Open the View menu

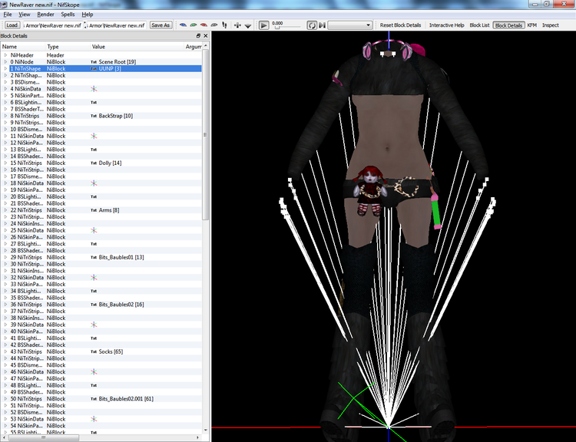point(25,15)
